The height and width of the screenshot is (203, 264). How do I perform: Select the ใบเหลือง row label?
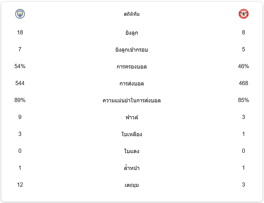click(x=132, y=134)
